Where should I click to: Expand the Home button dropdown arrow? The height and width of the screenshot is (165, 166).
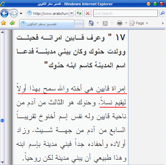point(98,23)
